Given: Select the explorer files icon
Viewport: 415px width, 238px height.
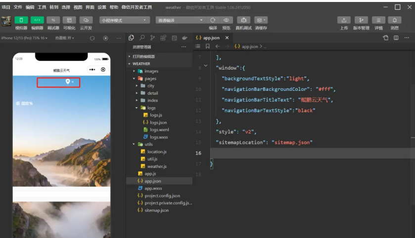Looking at the screenshot, I should point(131,38).
